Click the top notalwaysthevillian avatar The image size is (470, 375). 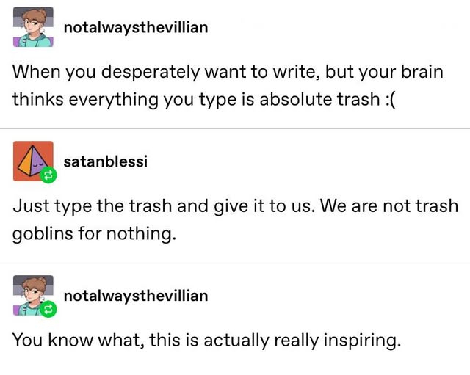pyautogui.click(x=33, y=27)
